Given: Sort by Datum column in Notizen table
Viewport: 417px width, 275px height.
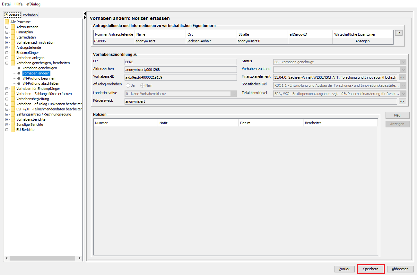Looking at the screenshot, I should tap(271, 123).
